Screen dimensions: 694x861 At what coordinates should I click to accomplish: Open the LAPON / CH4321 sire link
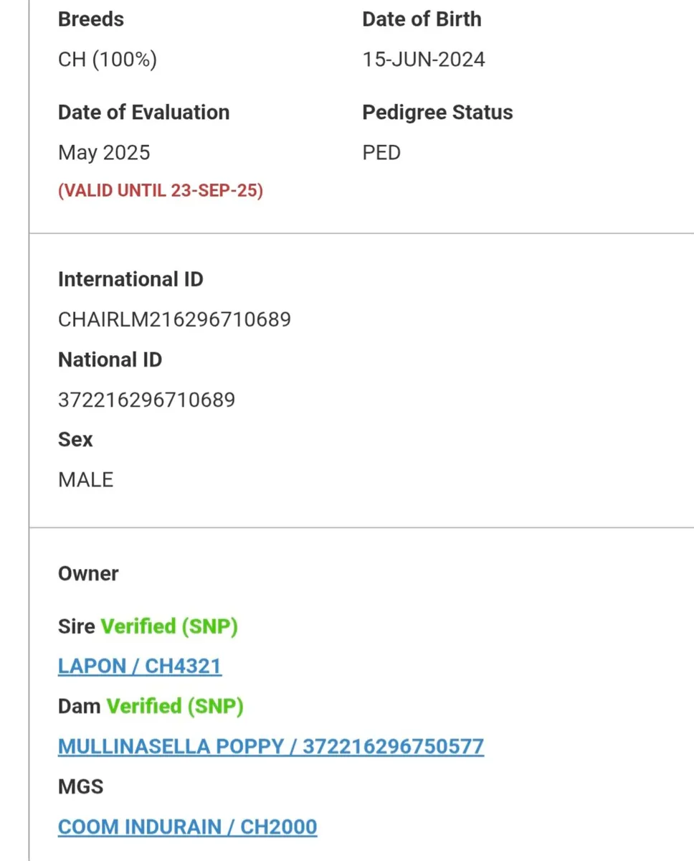tap(140, 667)
